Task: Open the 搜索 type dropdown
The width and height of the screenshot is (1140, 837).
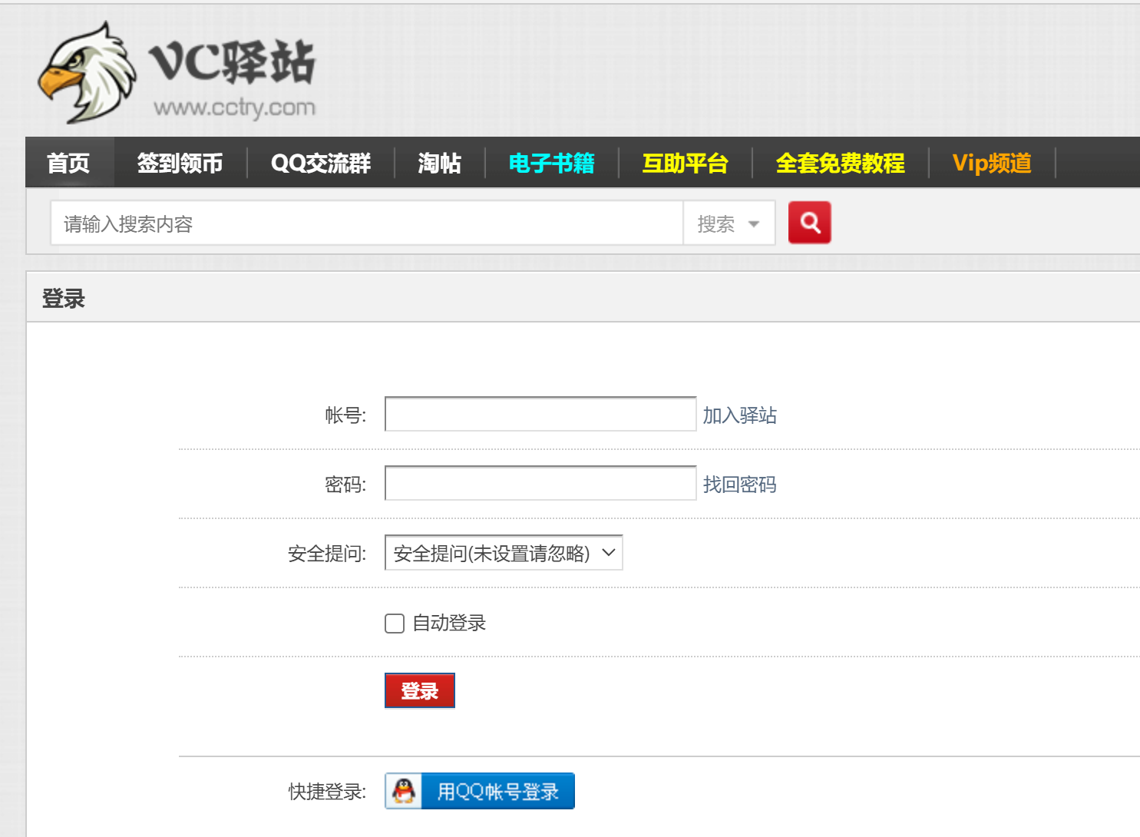Action: pyautogui.click(x=729, y=223)
